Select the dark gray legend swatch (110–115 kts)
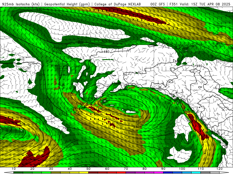This screenshot has width=233, height=174. (205, 173)
